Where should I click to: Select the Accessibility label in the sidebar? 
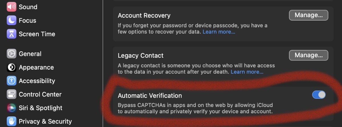[37, 81]
